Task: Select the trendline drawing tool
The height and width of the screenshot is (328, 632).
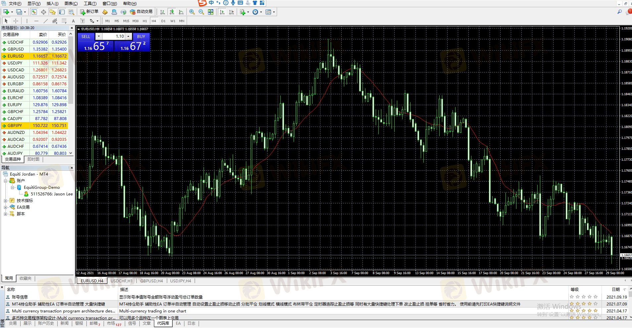Action: coord(45,21)
